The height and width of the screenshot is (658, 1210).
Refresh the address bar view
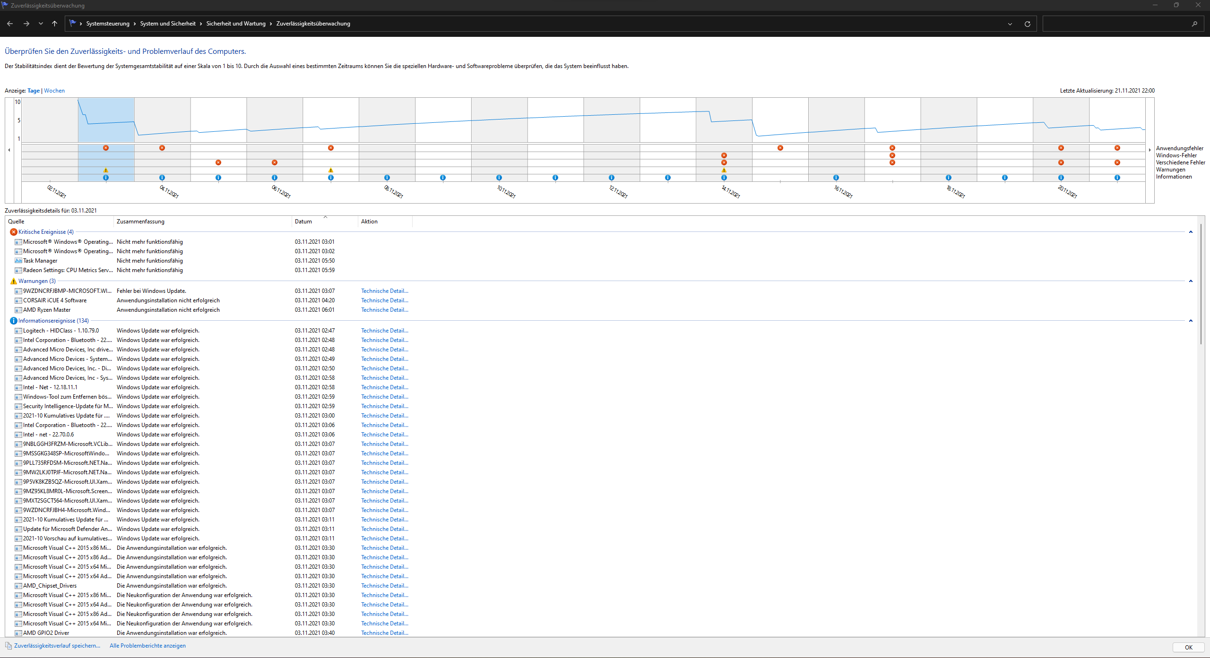[x=1027, y=24]
